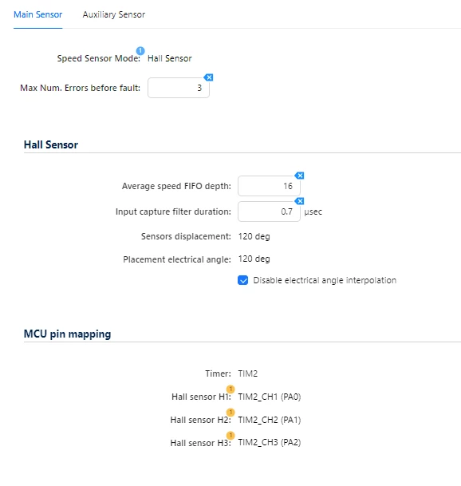The height and width of the screenshot is (486, 461).
Task: Click the Max Num. Errors before fault field
Action: click(x=179, y=88)
